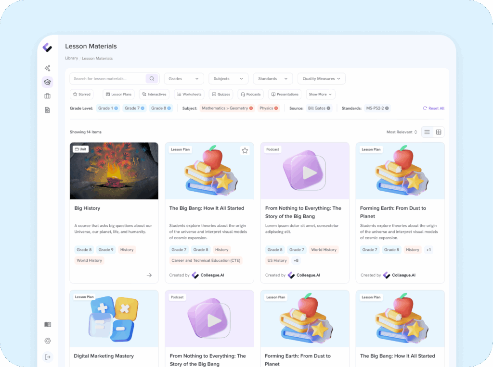The width and height of the screenshot is (493, 367).
Task: Open the graduation cap library icon
Action: (x=47, y=82)
